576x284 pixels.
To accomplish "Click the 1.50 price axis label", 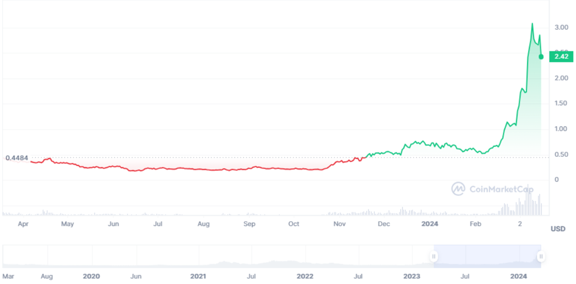I will 561,104.
